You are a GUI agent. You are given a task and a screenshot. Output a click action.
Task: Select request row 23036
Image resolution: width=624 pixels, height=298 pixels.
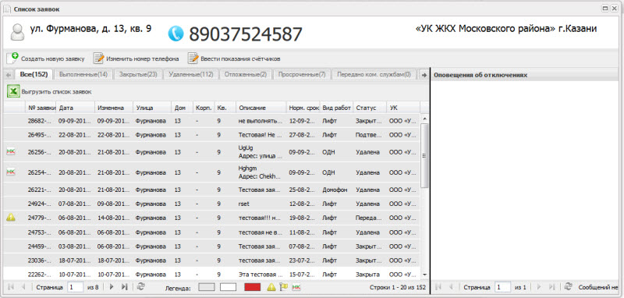[x=211, y=261]
